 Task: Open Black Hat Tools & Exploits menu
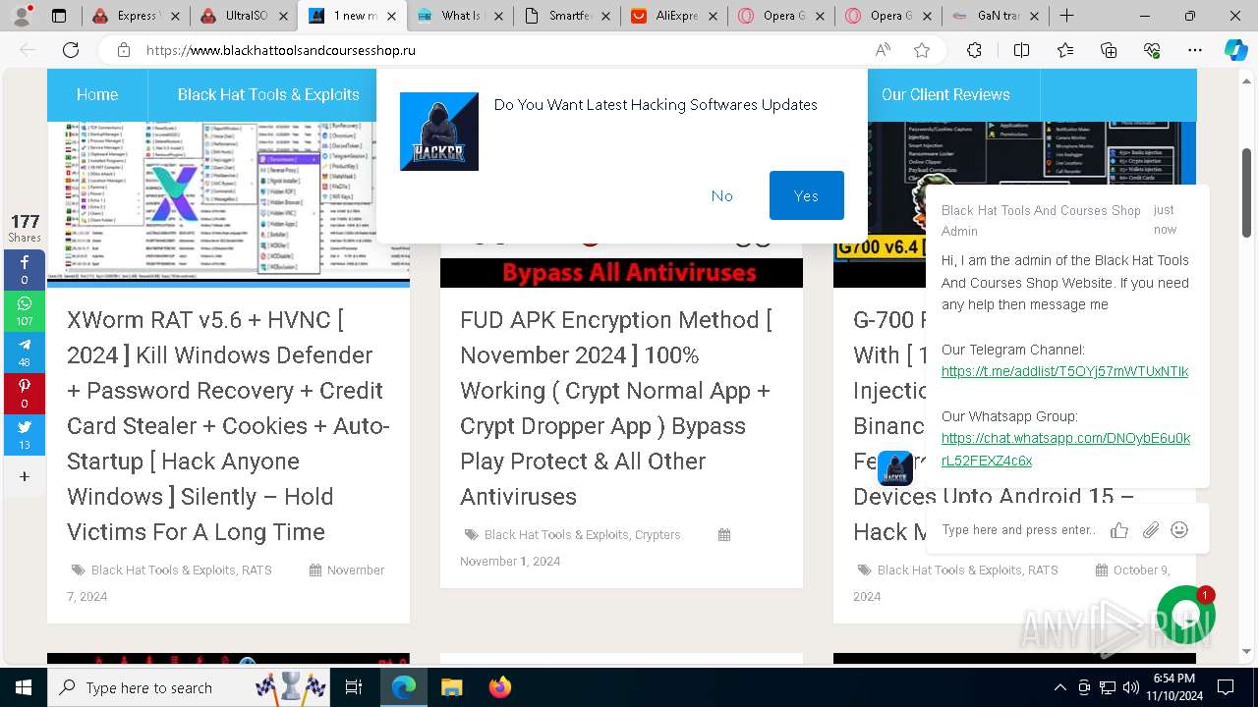[268, 94]
